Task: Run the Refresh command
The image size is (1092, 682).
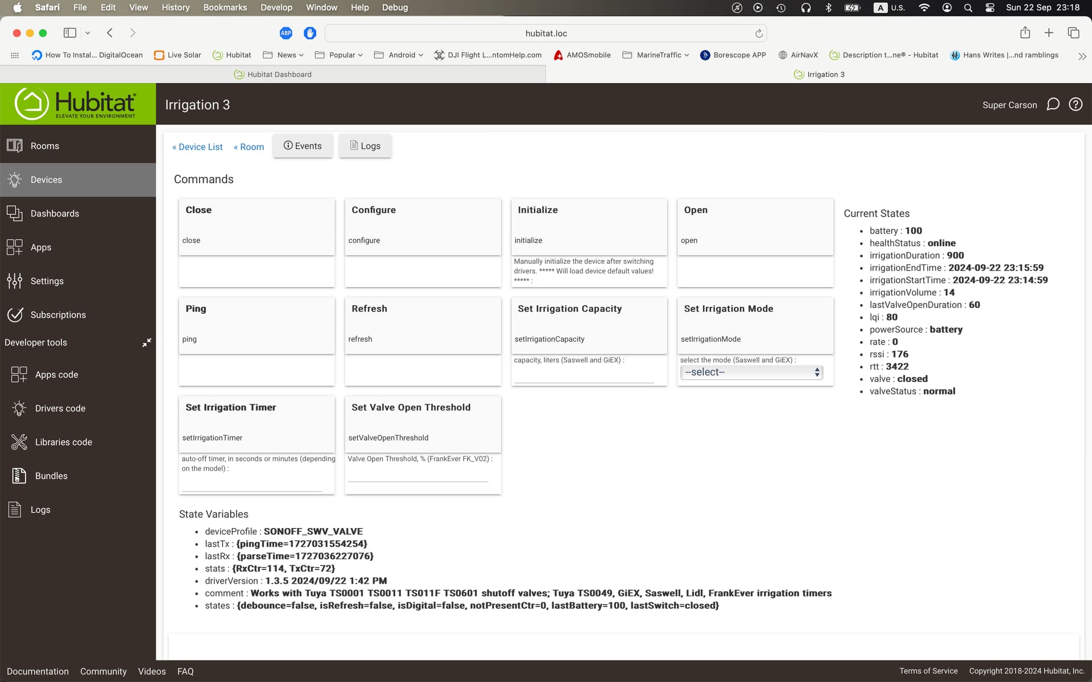Action: click(x=423, y=325)
